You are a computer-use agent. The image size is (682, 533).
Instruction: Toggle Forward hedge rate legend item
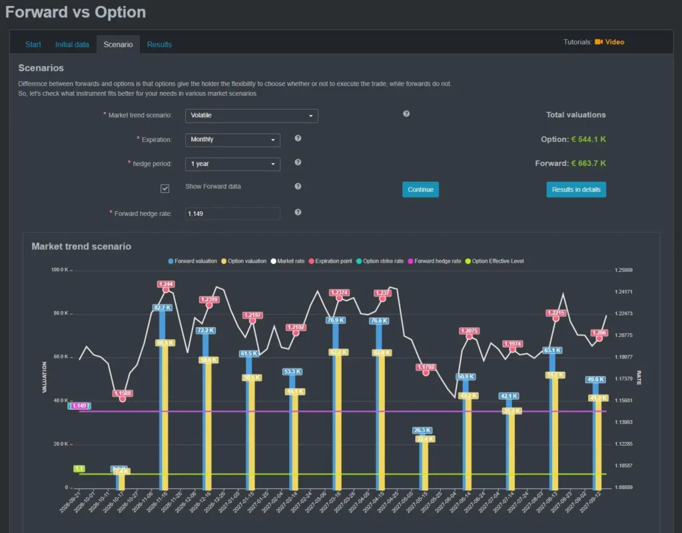coord(434,261)
